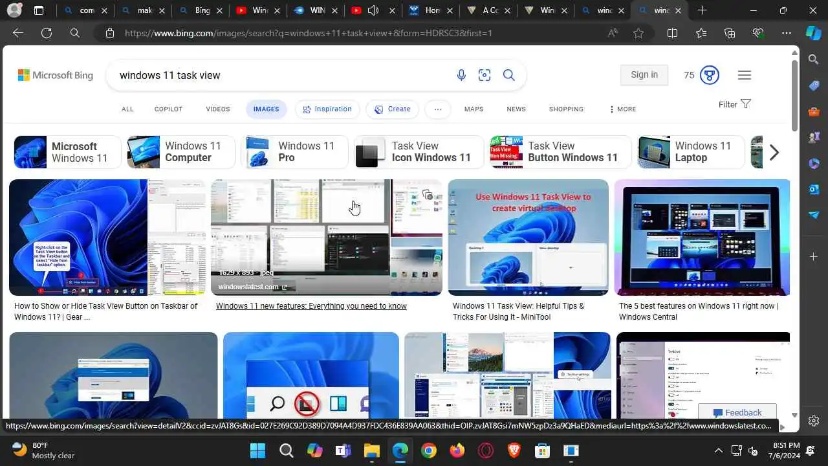Open Microsoft Rewards trophy icon
The width and height of the screenshot is (828, 466).
tap(710, 75)
